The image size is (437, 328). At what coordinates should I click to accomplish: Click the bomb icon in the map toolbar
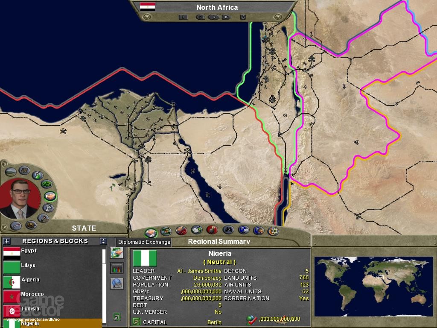(212, 230)
